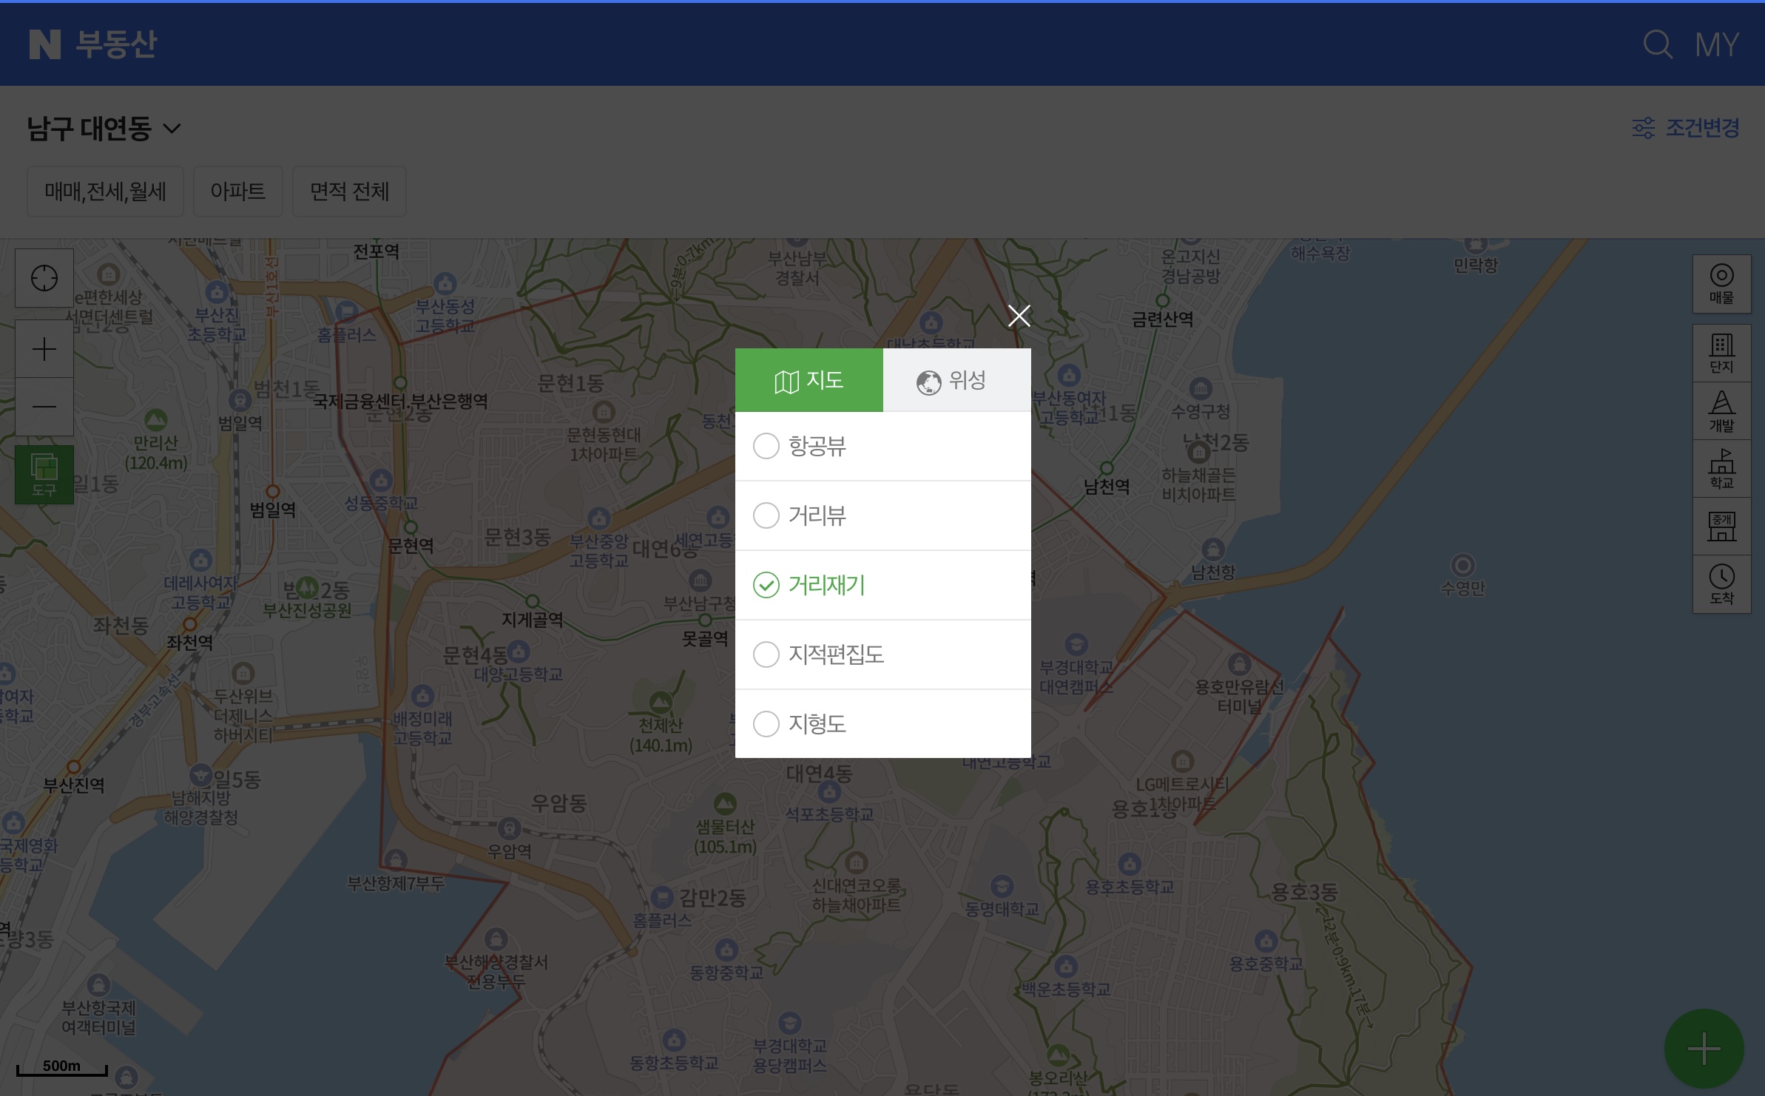The width and height of the screenshot is (1765, 1096).
Task: Select the 항공뷰 radio option
Action: [766, 446]
